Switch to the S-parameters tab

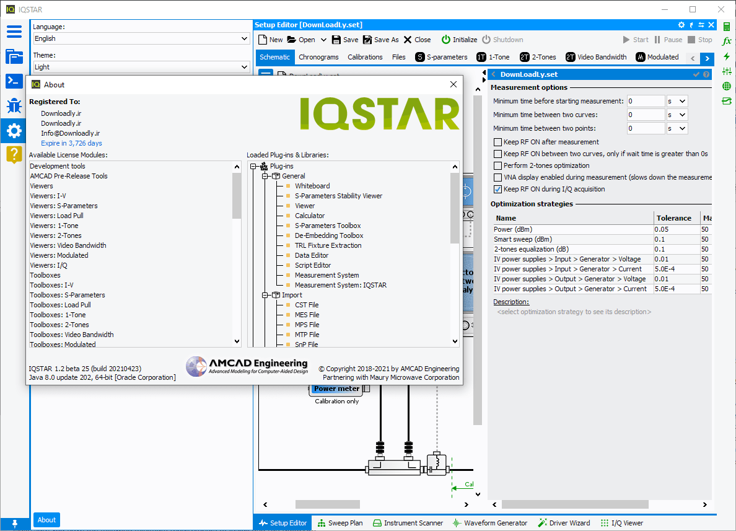click(441, 57)
